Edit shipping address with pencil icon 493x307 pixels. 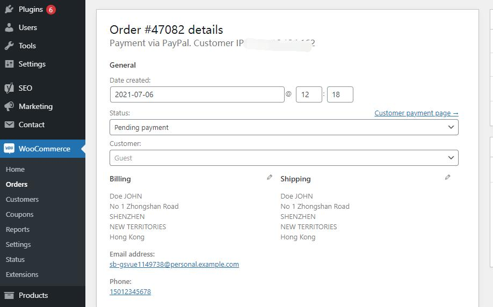click(447, 177)
